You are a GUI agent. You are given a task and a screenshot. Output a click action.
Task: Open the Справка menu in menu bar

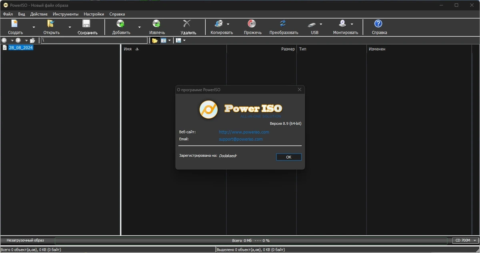pos(117,14)
